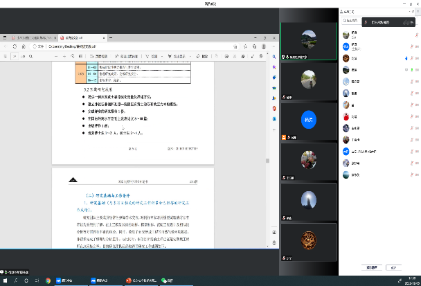Click the blue avatar video tile
This screenshot has width=421, height=286.
point(309,118)
